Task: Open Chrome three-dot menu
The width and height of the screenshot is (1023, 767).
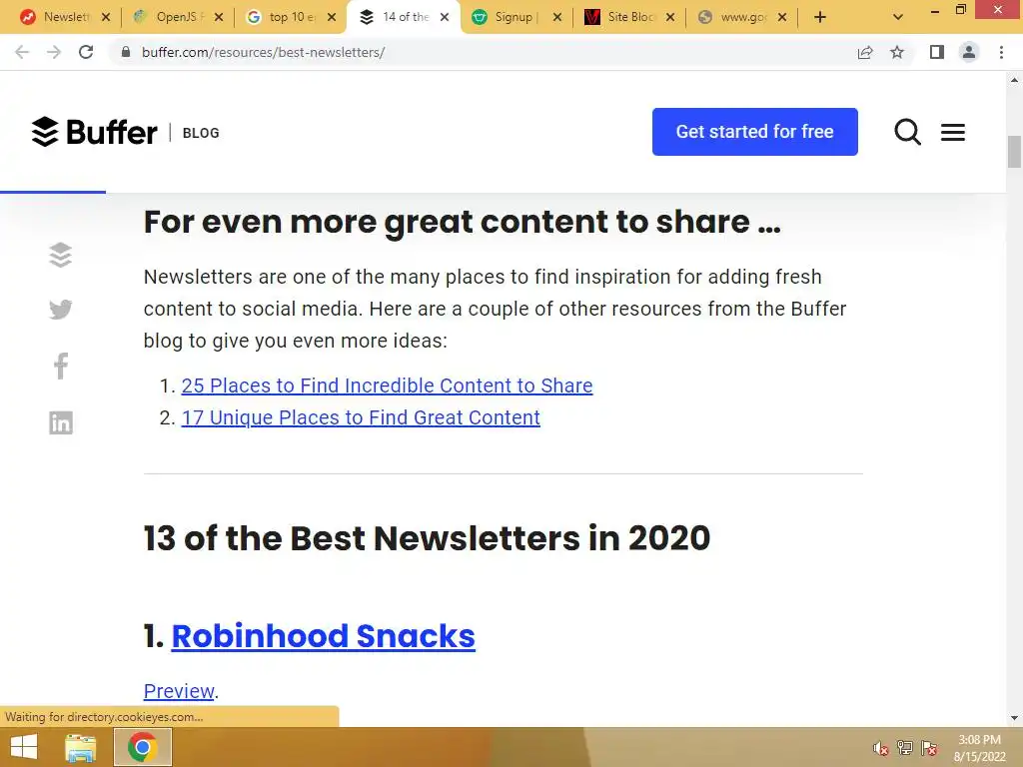Action: (1001, 52)
